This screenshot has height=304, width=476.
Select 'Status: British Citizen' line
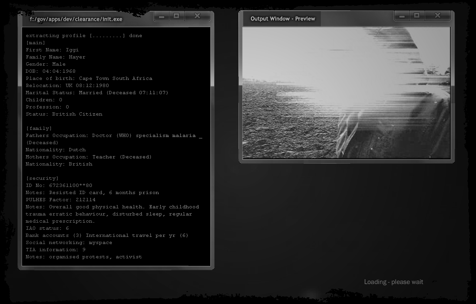pyautogui.click(x=64, y=114)
